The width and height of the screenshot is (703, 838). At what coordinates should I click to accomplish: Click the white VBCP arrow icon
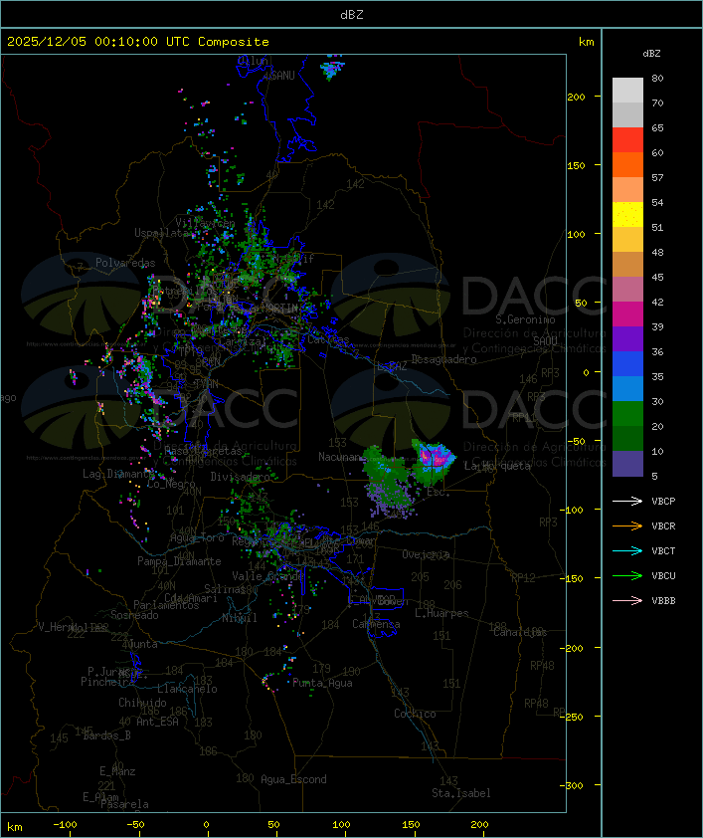point(627,501)
